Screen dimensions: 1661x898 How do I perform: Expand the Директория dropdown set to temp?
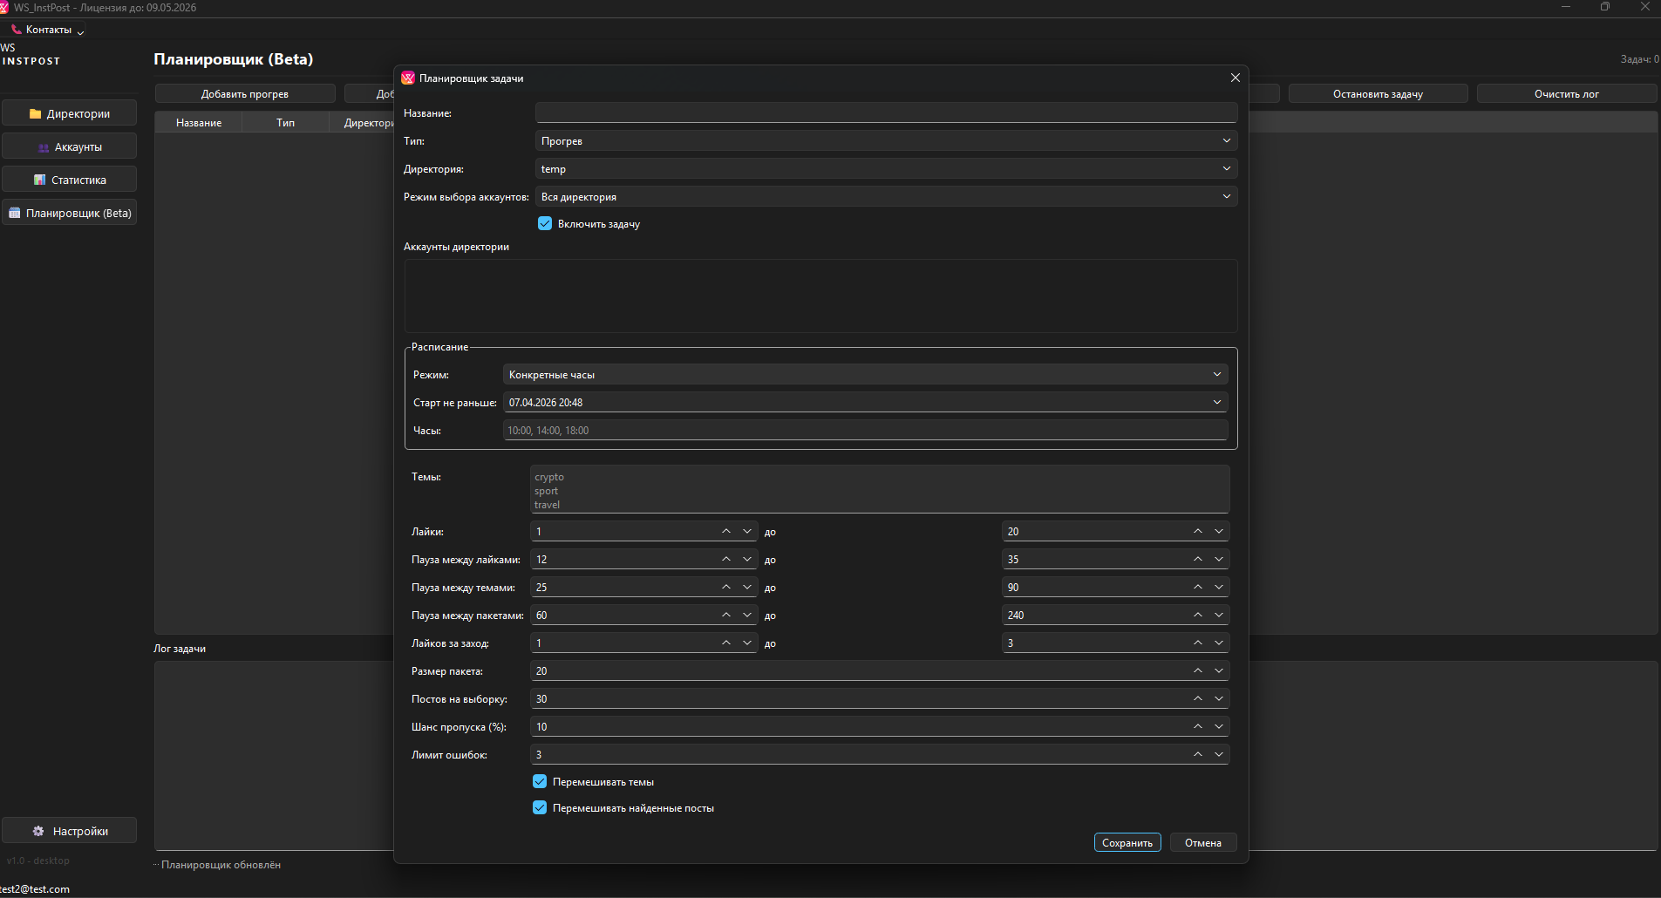pos(885,168)
